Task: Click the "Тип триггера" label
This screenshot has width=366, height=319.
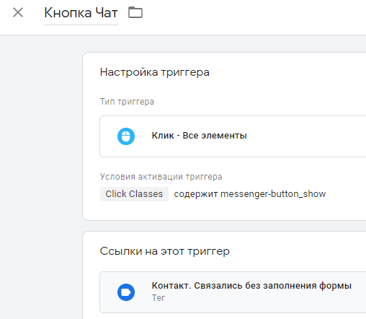Action: coord(127,102)
